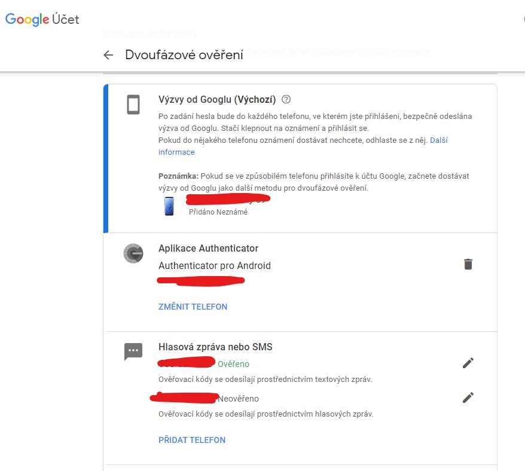Click the Google Účet logo
Viewport: 525px width, 471px height.
[42, 19]
